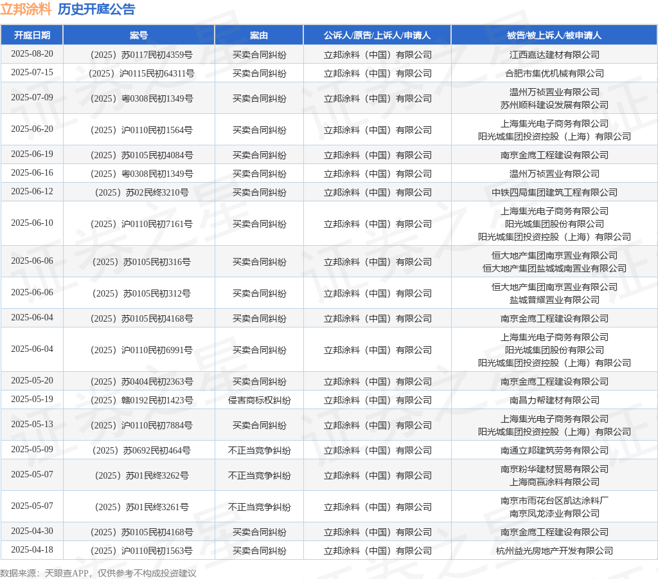Select the 开庭日期 column header
Screen dimensions: 658x579
click(x=32, y=35)
